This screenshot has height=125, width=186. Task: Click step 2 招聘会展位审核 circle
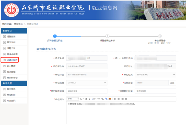107,36
